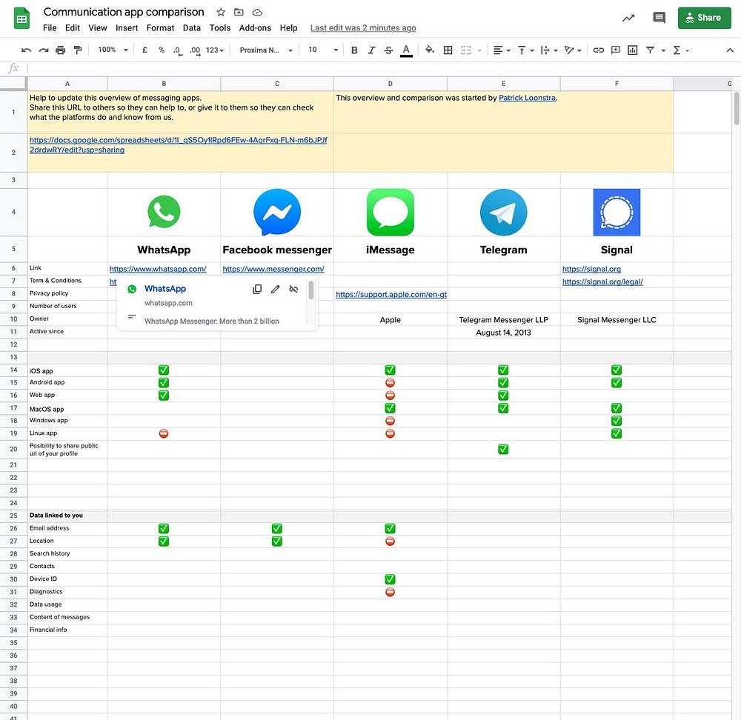Click the Insert chart icon
Image resolution: width=741 pixels, height=720 pixels.
(632, 50)
